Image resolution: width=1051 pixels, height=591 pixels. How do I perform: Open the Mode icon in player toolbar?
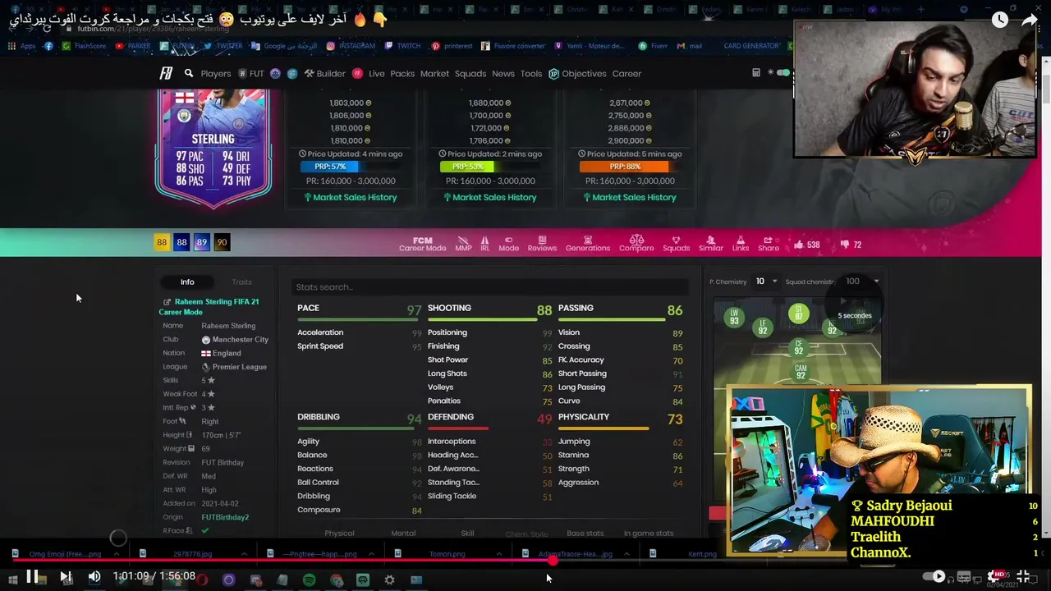tap(508, 244)
